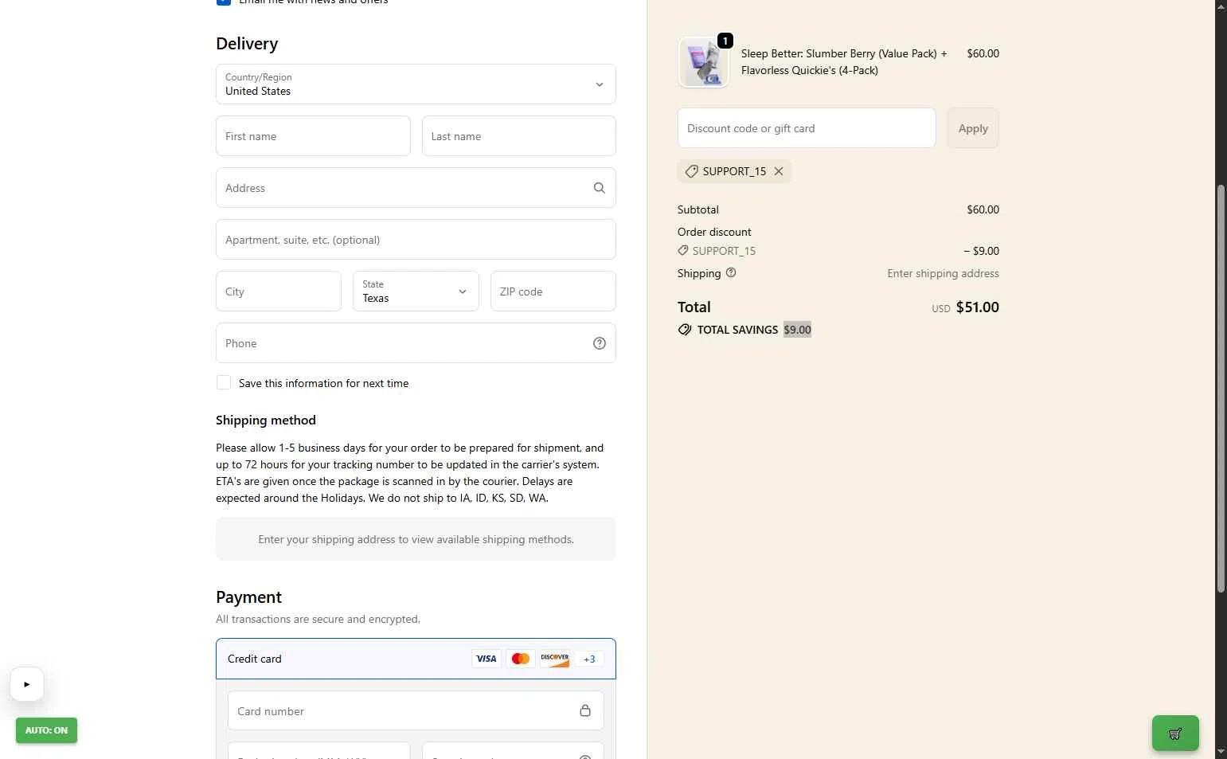1227x759 pixels.
Task: Click the address search magnifier icon
Action: click(600, 188)
